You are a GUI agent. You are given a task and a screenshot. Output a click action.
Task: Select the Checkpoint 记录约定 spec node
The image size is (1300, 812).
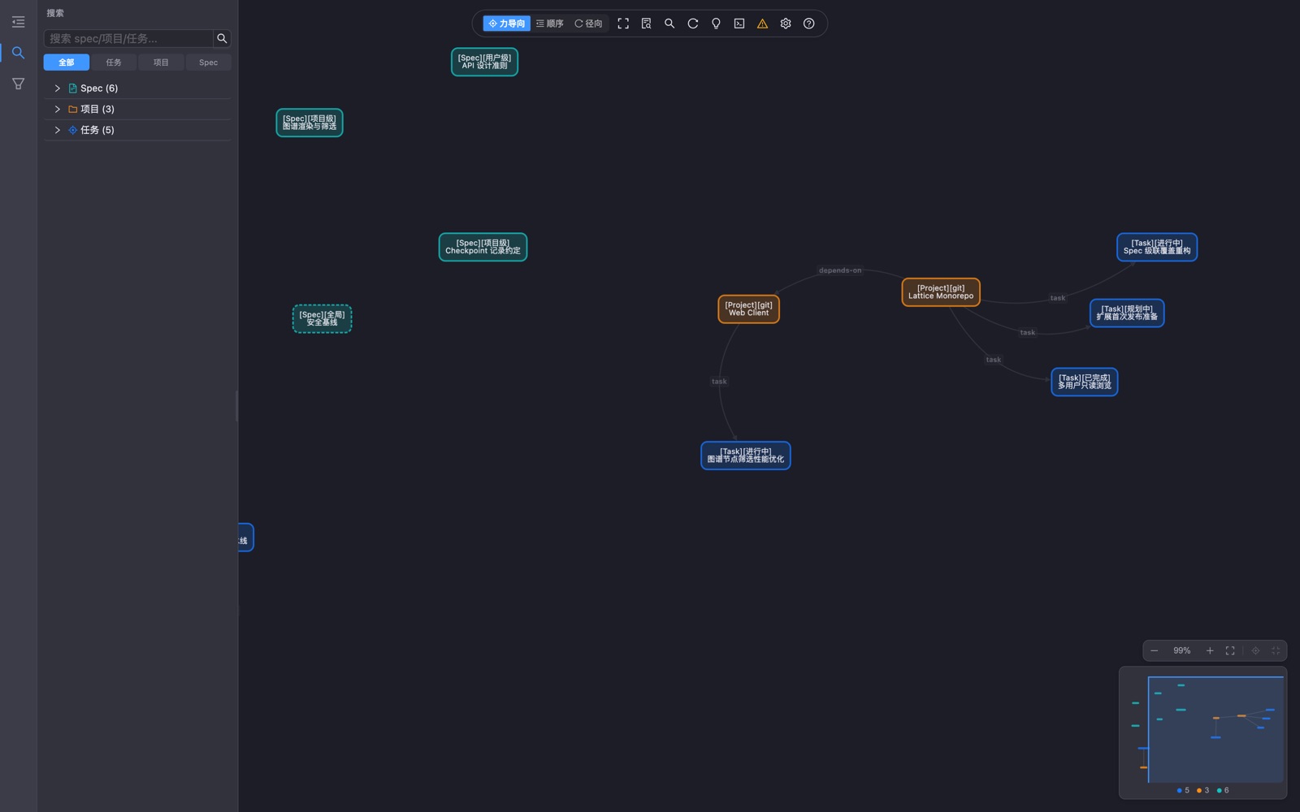(483, 247)
